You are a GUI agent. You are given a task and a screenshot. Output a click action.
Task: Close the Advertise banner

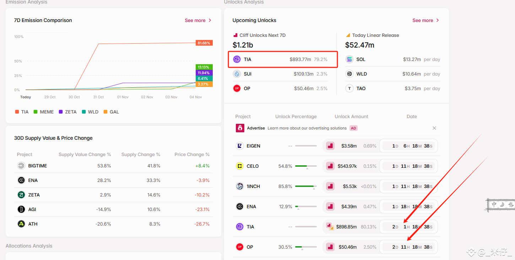pos(434,128)
